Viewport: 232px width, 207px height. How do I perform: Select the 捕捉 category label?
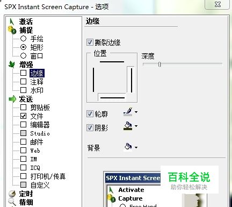26,30
